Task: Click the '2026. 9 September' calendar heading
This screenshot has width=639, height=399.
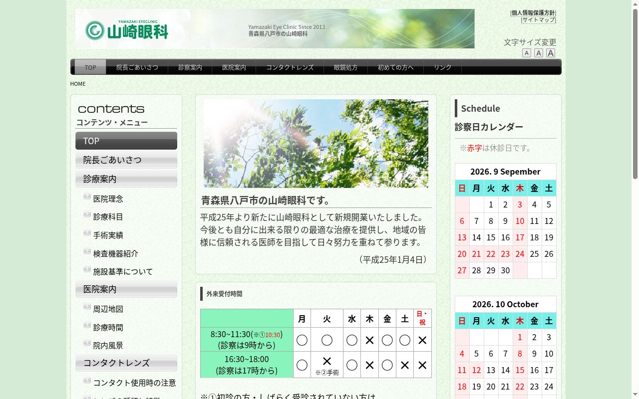Action: [505, 172]
